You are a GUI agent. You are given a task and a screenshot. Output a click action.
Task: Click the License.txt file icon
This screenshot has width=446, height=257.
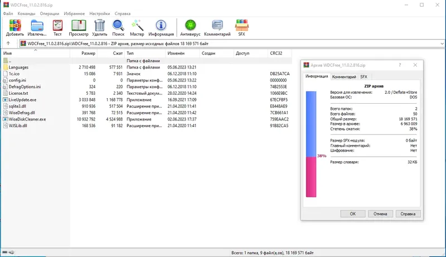tap(6, 93)
